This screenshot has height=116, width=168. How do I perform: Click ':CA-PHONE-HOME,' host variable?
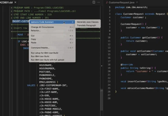(x=49, y=113)
